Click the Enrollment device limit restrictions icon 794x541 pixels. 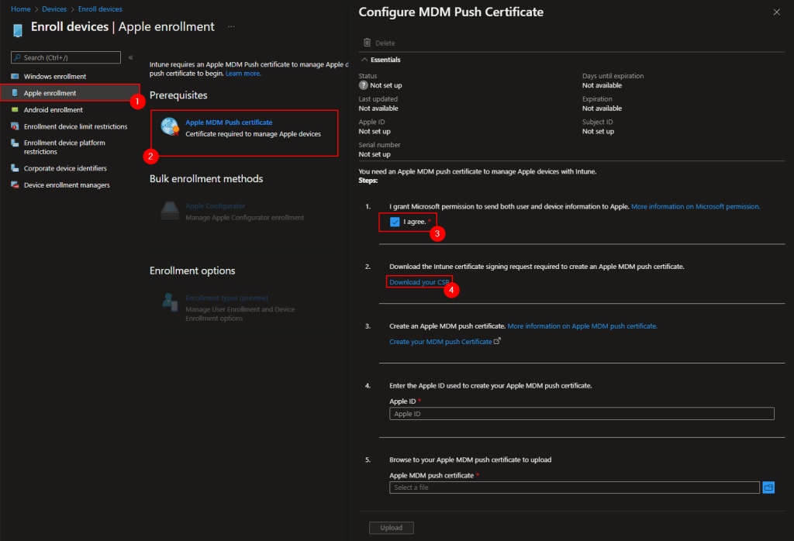coord(15,126)
